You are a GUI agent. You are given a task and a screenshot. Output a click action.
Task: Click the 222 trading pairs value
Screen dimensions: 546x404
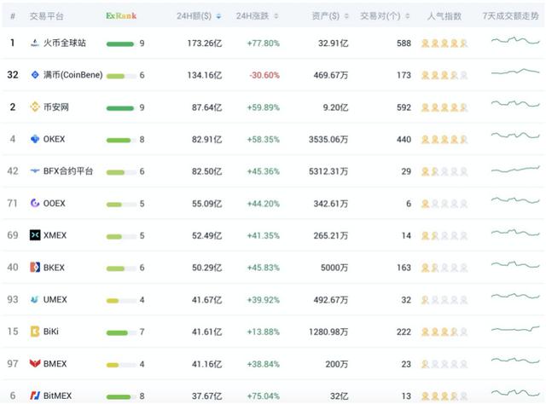click(404, 332)
